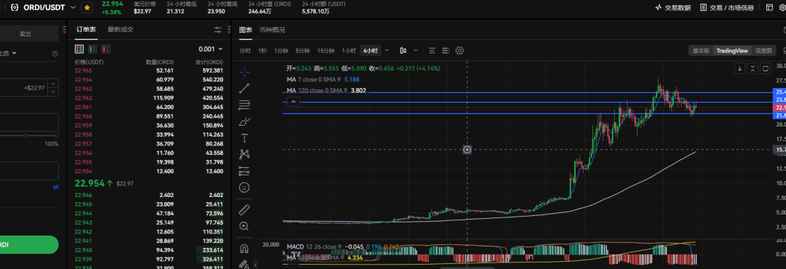Select ask price 22.965 in order book

(x=83, y=71)
